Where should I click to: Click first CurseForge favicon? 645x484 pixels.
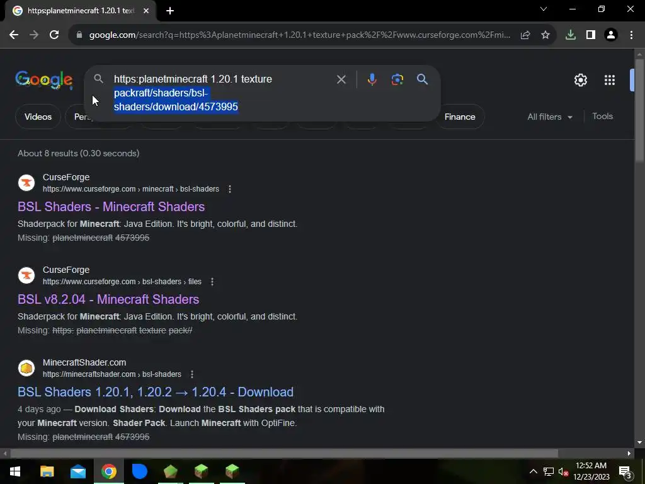pyautogui.click(x=26, y=183)
